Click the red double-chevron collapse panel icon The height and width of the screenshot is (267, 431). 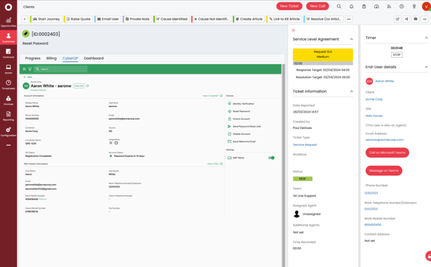[x=293, y=30]
